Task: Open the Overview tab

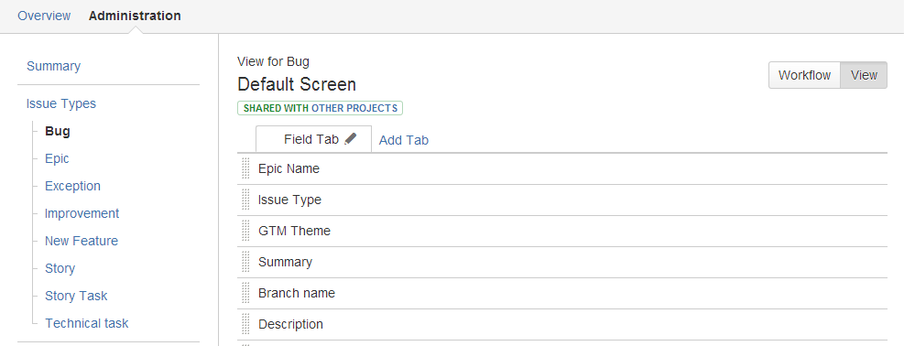Action: (44, 16)
